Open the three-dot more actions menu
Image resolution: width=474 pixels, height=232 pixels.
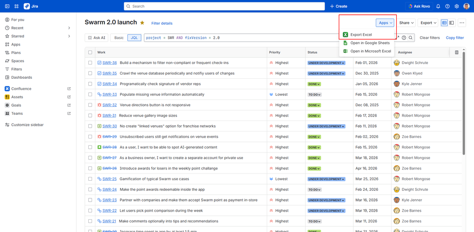462,23
